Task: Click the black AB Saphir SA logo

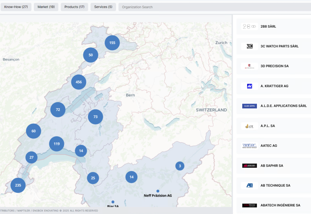Action: click(x=249, y=165)
